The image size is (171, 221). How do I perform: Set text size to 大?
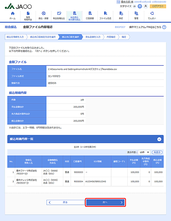[x=146, y=6]
